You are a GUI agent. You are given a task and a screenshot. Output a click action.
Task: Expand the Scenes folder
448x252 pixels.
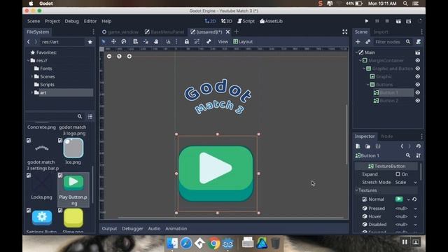31,76
